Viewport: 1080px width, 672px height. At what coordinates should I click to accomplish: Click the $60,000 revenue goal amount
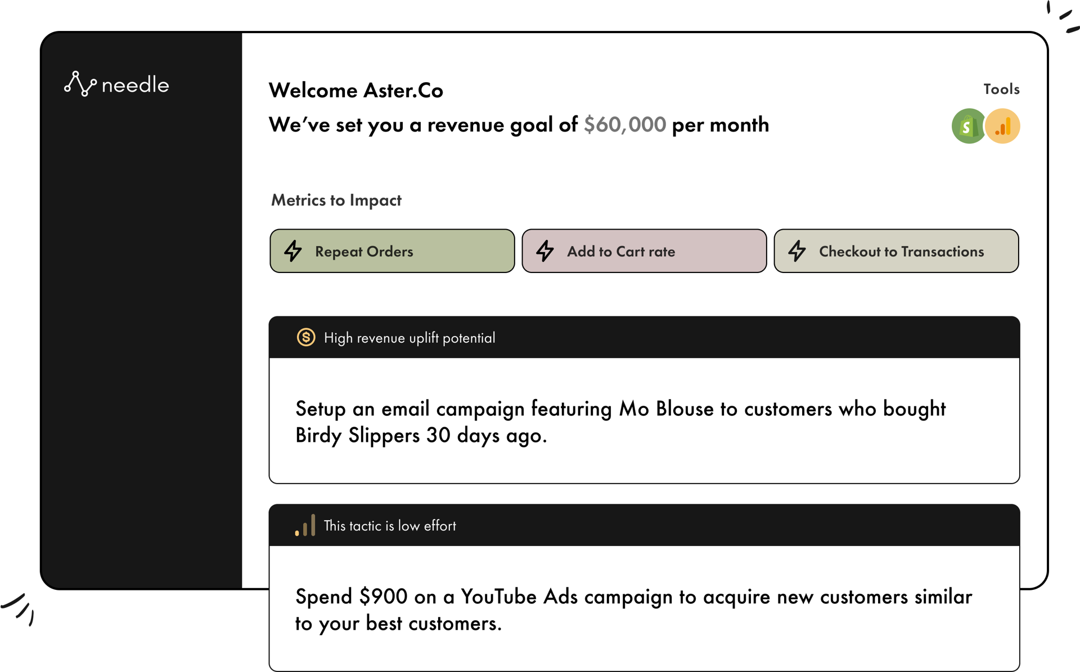pos(624,125)
